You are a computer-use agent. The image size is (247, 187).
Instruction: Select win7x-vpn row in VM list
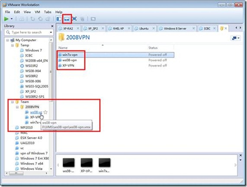116,55
